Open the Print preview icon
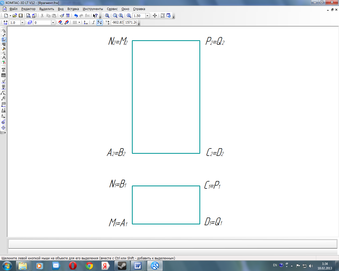This screenshot has height=271, width=339. tap(28, 16)
